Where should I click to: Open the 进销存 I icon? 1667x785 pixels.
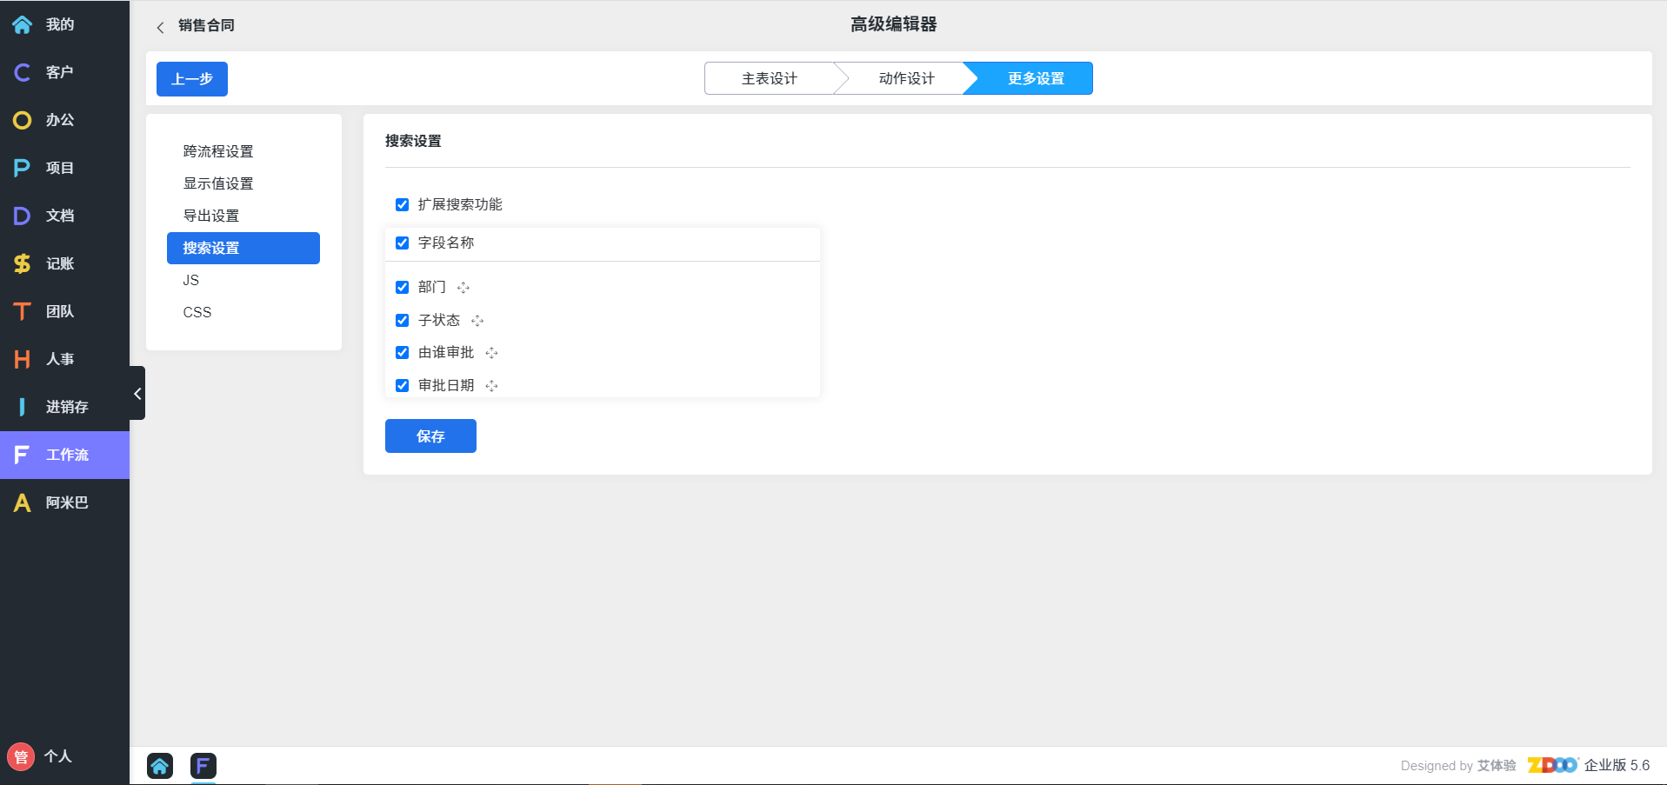click(x=22, y=407)
